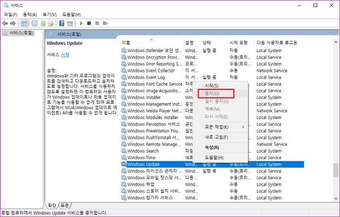Image resolution: width=340 pixels, height=217 pixels.
Task: Open the Help question mark icon
Action: (62, 23)
